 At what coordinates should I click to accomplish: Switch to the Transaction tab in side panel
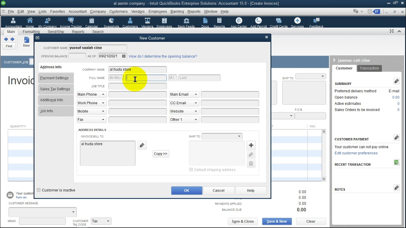(369, 68)
